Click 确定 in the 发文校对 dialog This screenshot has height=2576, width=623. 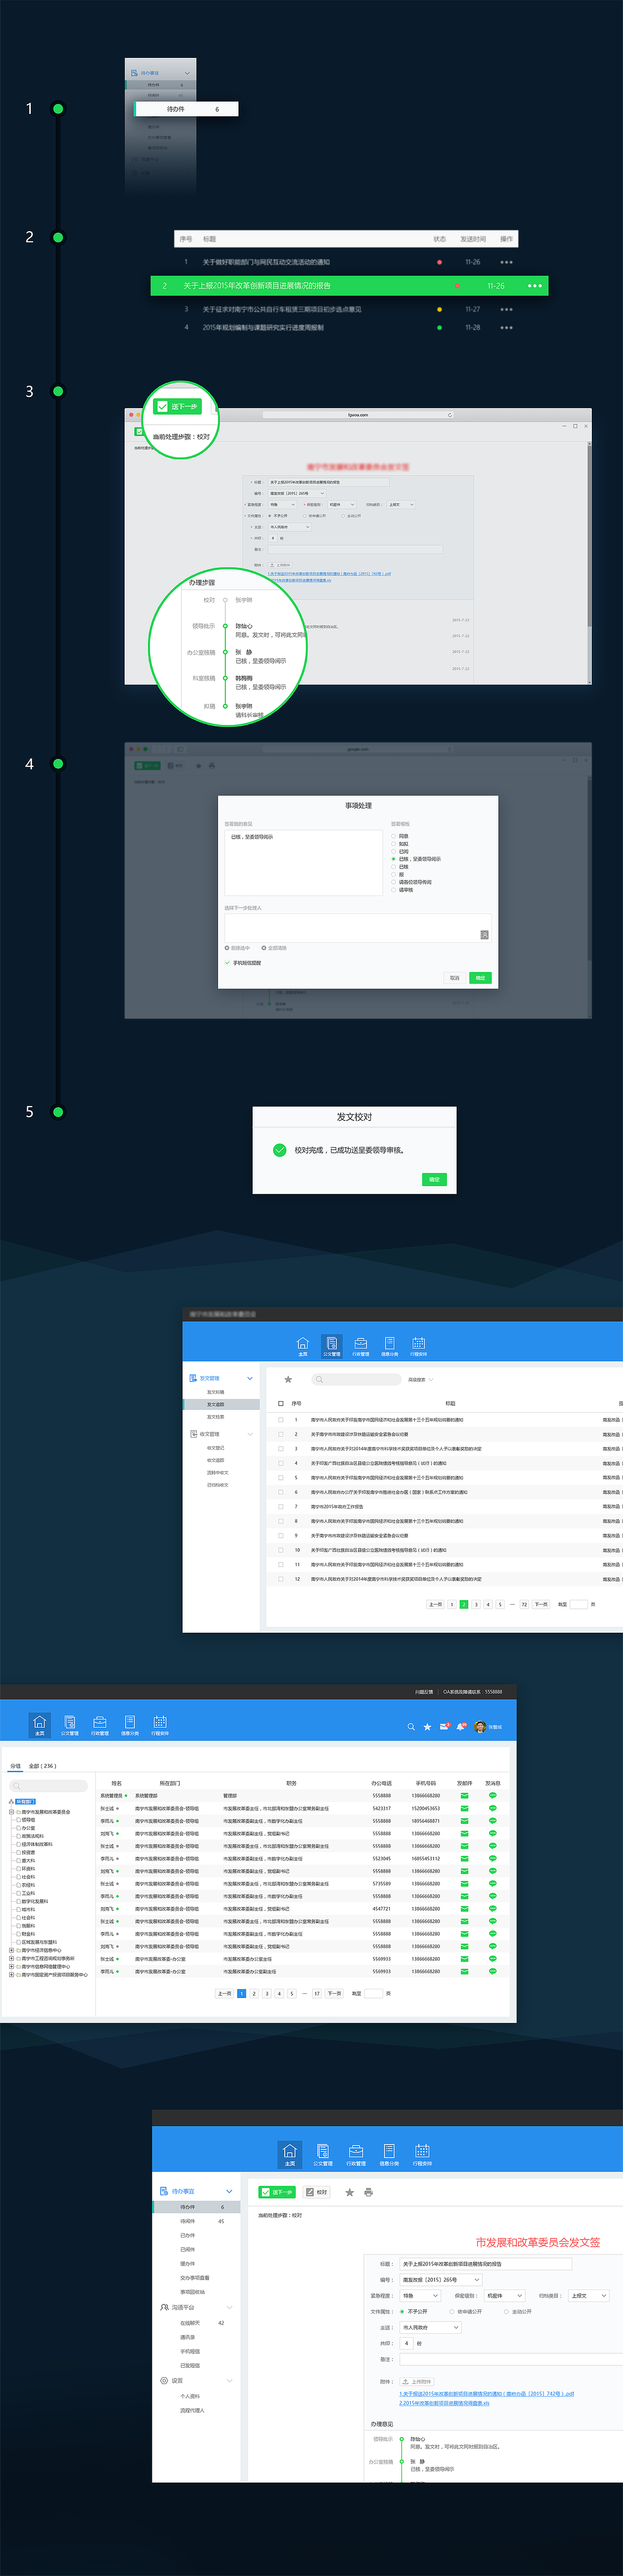coord(434,1180)
